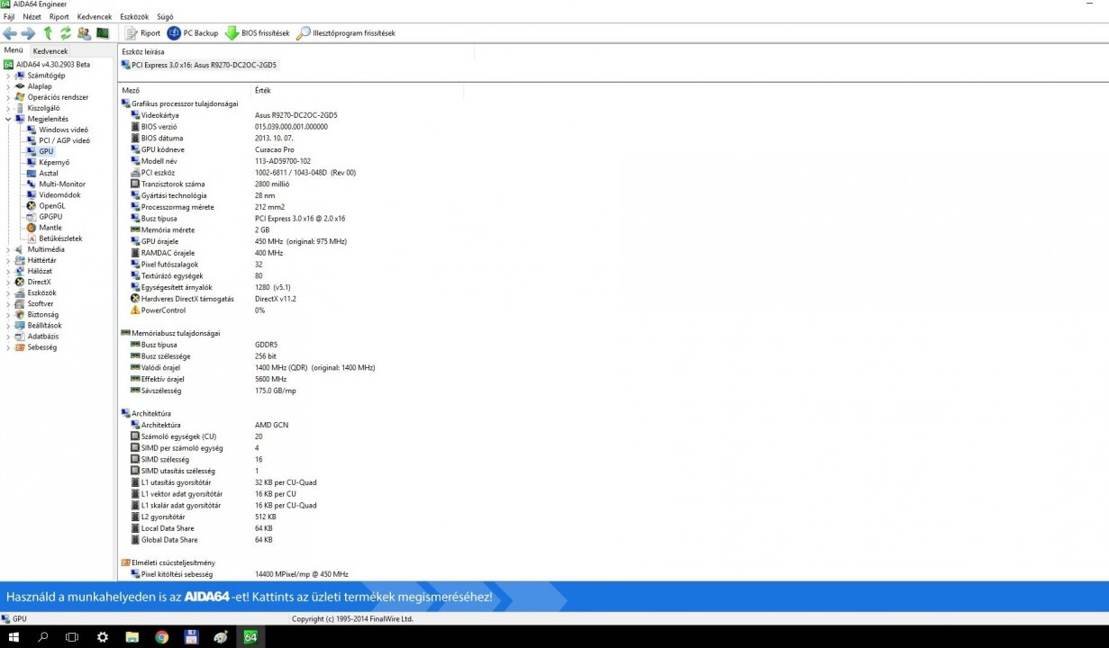
Task: Click the Biztonság shield icon
Action: click(20, 314)
